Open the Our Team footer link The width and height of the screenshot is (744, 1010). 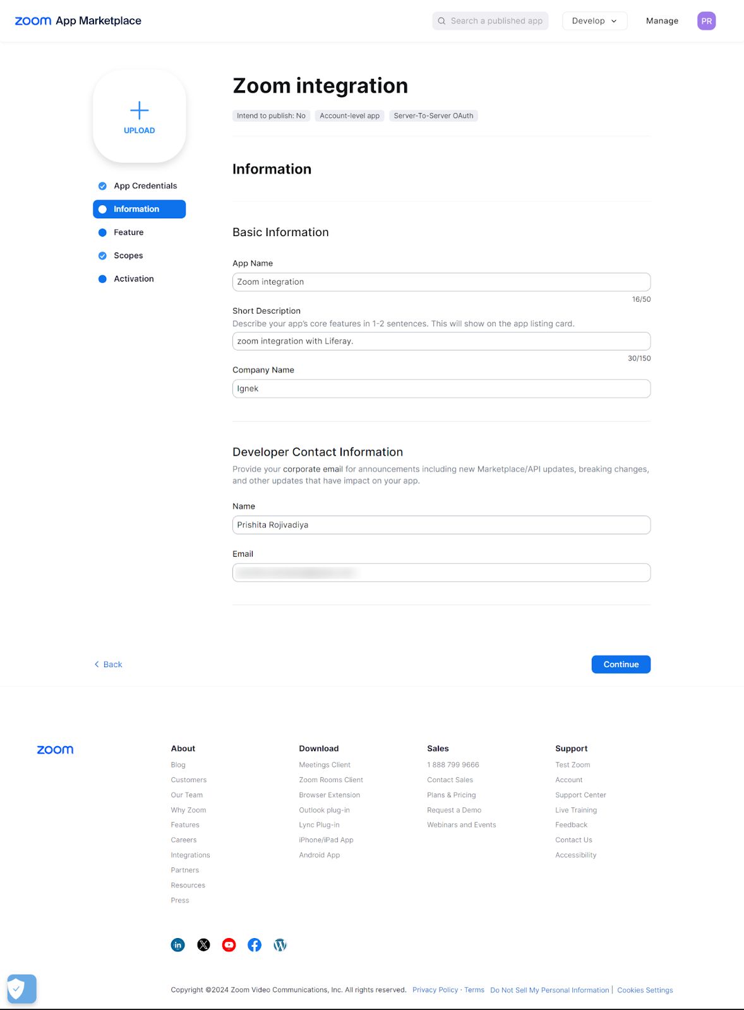187,795
